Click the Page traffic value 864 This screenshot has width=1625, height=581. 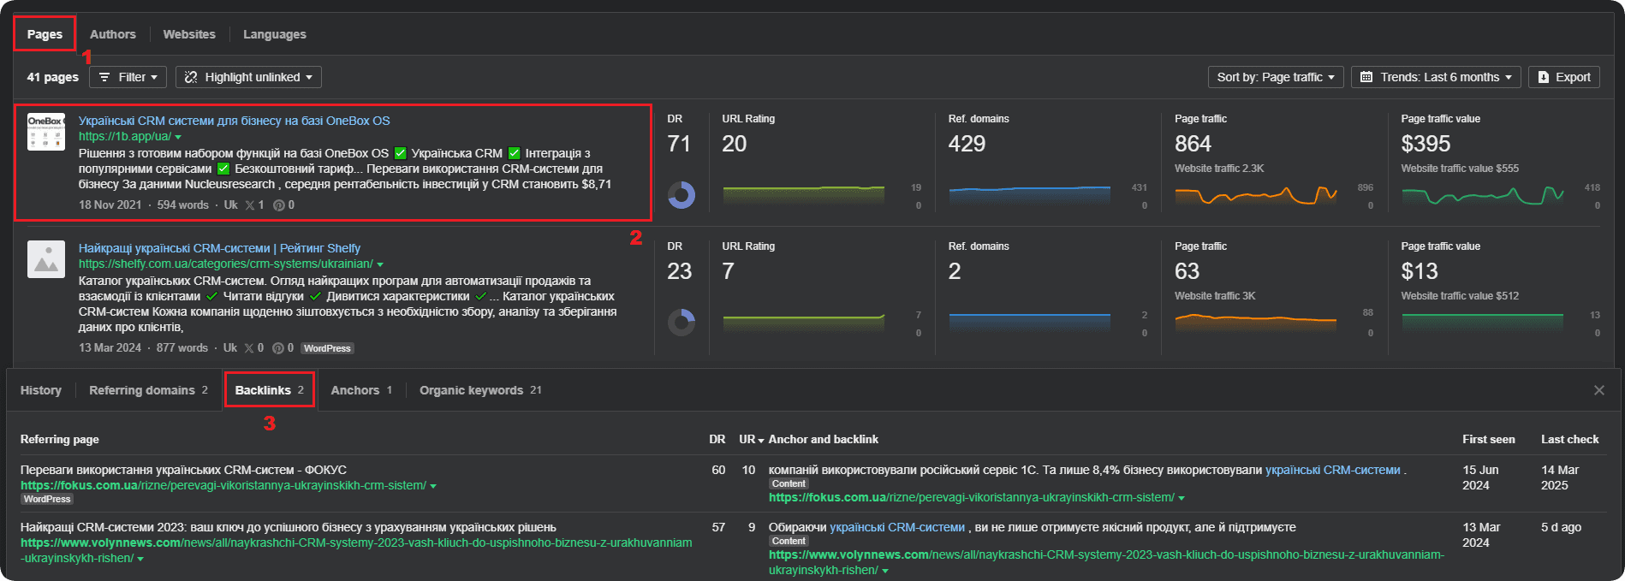point(1193,144)
